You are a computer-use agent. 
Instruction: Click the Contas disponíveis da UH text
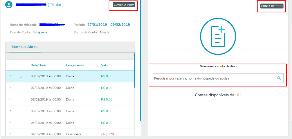(218, 95)
